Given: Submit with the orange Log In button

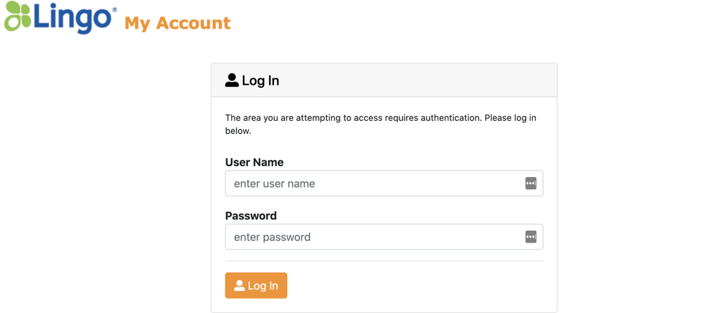Looking at the screenshot, I should tap(256, 286).
